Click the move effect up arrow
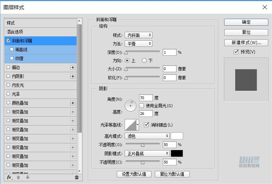 (x=18, y=177)
